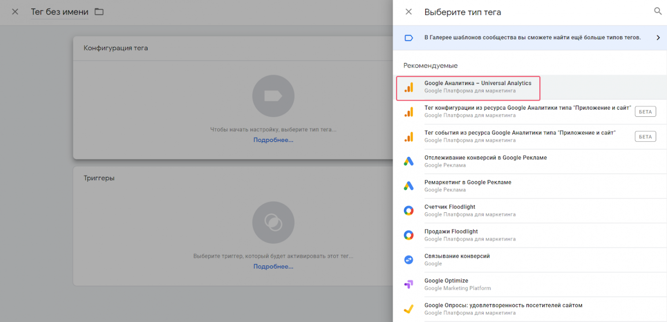
Task: Select 'Продажи Floodlight' tag type
Action: [x=530, y=235]
